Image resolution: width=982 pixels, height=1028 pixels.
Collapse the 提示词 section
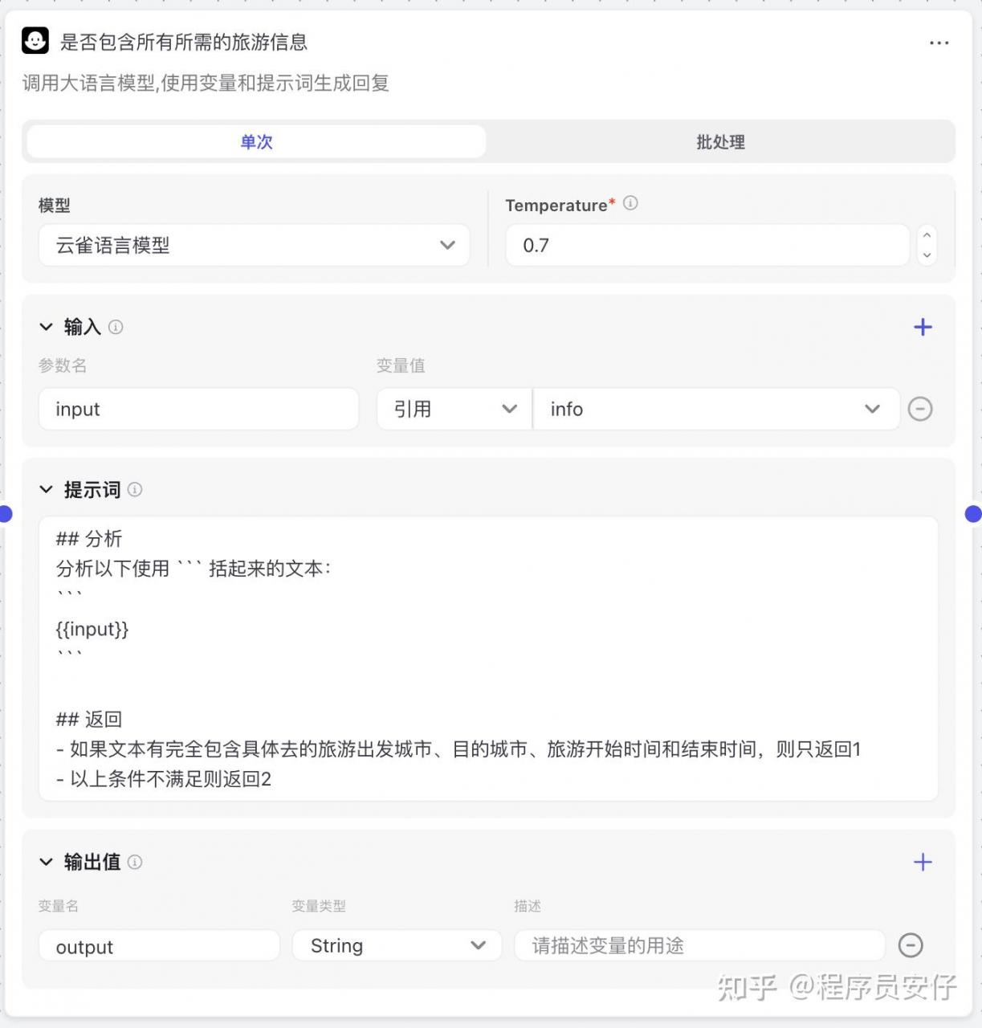[x=46, y=489]
